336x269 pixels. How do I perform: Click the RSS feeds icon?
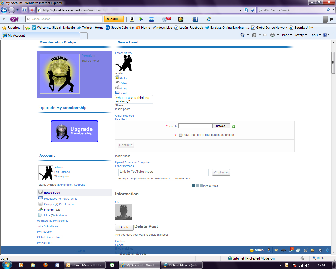click(x=254, y=35)
